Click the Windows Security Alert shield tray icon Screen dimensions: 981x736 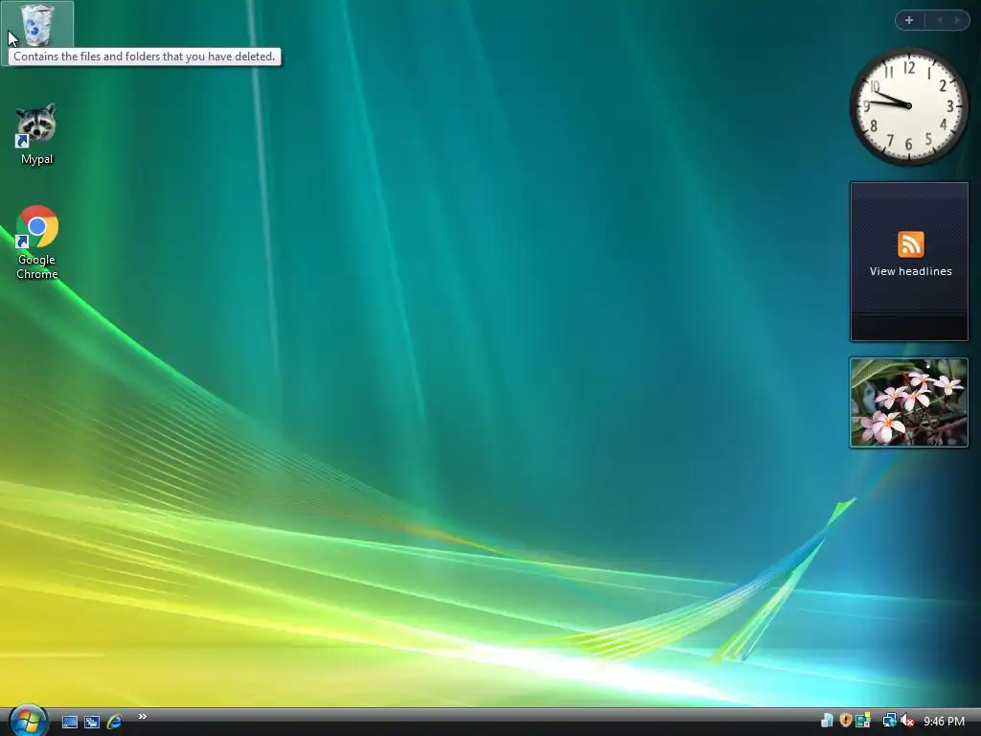coord(845,721)
